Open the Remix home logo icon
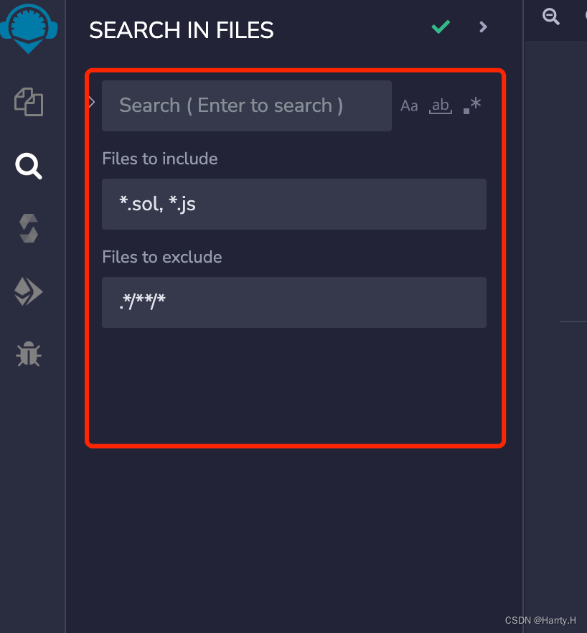This screenshot has width=587, height=633. (x=28, y=28)
